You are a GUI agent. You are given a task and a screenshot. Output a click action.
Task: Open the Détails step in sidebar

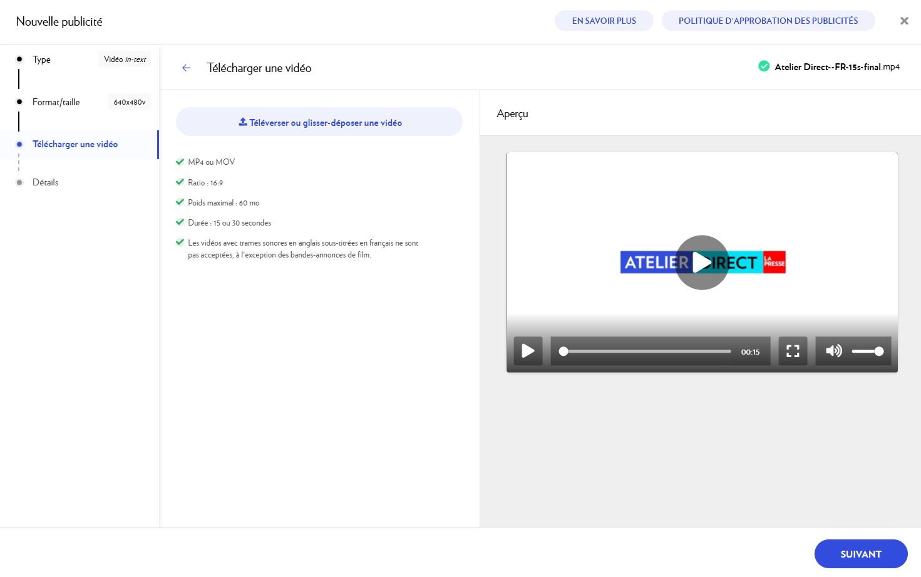(x=45, y=182)
